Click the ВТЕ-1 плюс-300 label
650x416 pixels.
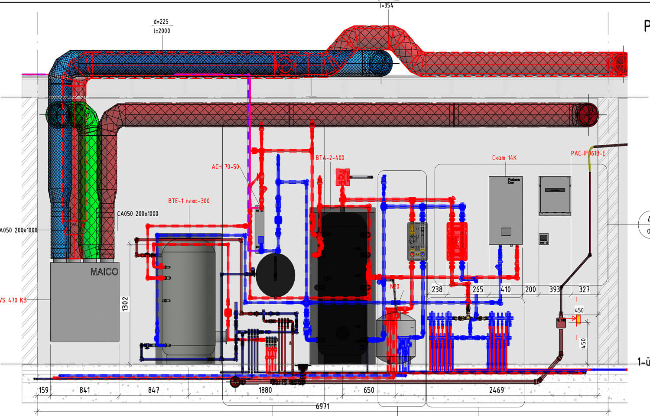click(189, 201)
